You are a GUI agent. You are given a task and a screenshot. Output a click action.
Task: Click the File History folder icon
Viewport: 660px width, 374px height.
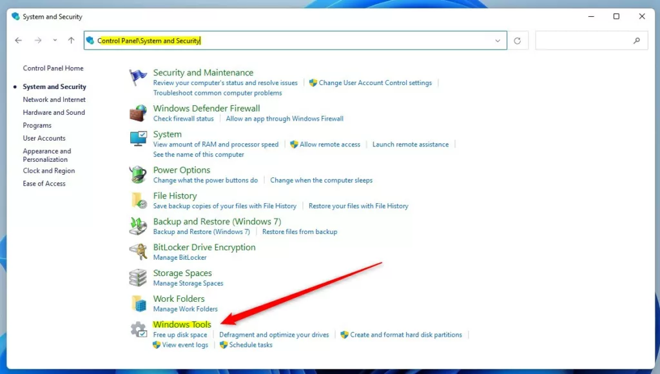coord(139,201)
